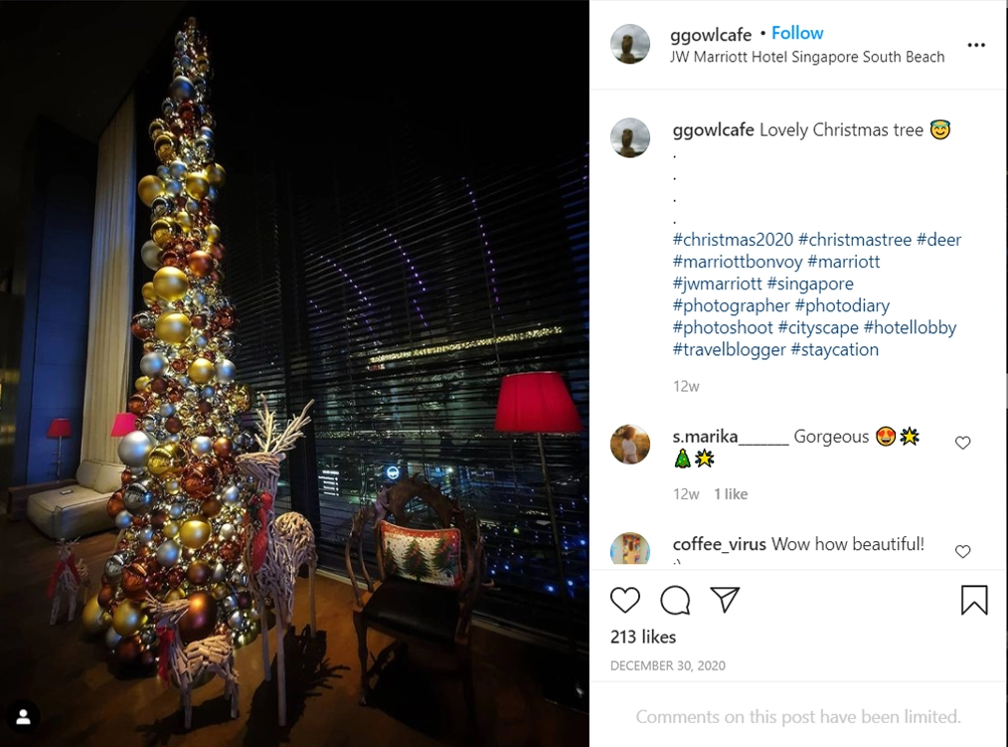This screenshot has height=747, width=1008.
Task: Open the #hotellobby hashtag
Action: (910, 327)
